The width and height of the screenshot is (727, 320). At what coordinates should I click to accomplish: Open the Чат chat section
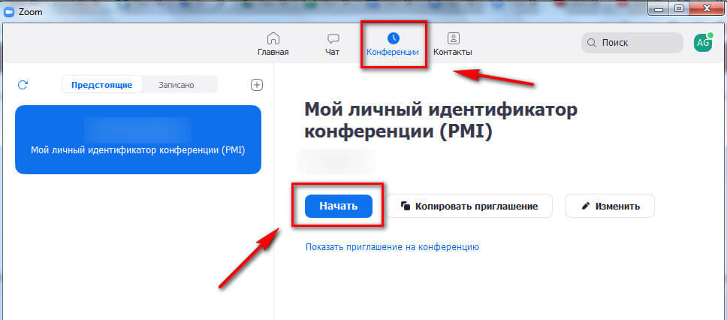point(332,44)
